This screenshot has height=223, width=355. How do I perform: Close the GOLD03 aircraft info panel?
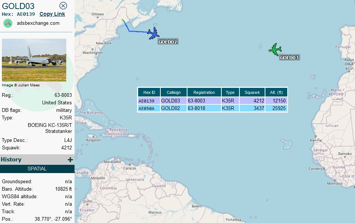[x=63, y=6]
